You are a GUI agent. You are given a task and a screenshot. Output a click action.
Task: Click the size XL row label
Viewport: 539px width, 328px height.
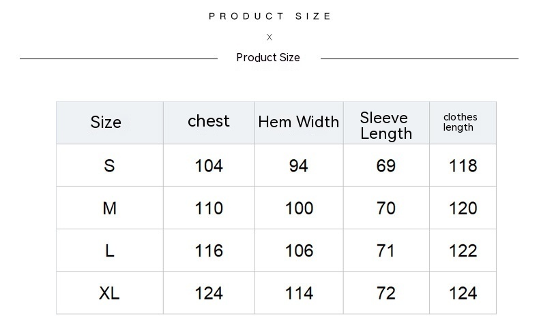point(109,293)
